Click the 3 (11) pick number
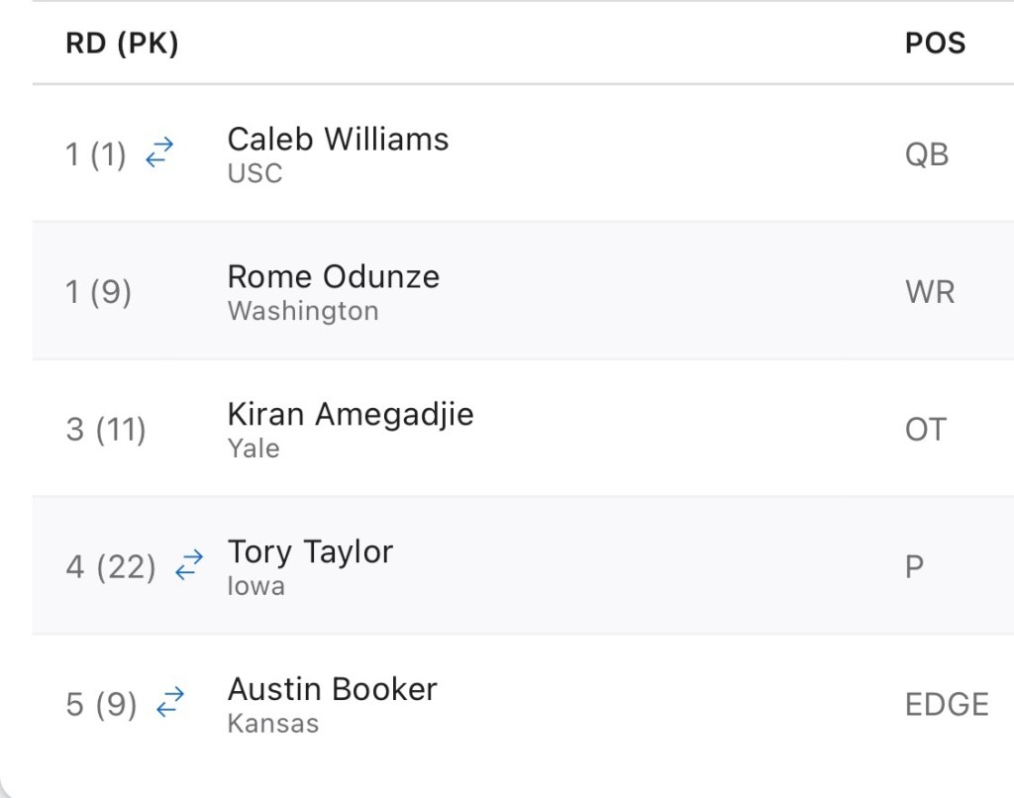Viewport: 1014px width, 798px height. 105,430
